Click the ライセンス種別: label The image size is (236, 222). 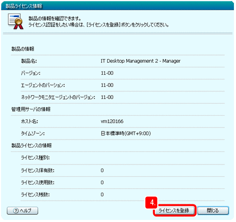35,158
